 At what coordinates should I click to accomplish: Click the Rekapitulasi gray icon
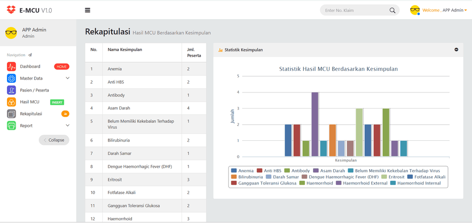pos(12,114)
